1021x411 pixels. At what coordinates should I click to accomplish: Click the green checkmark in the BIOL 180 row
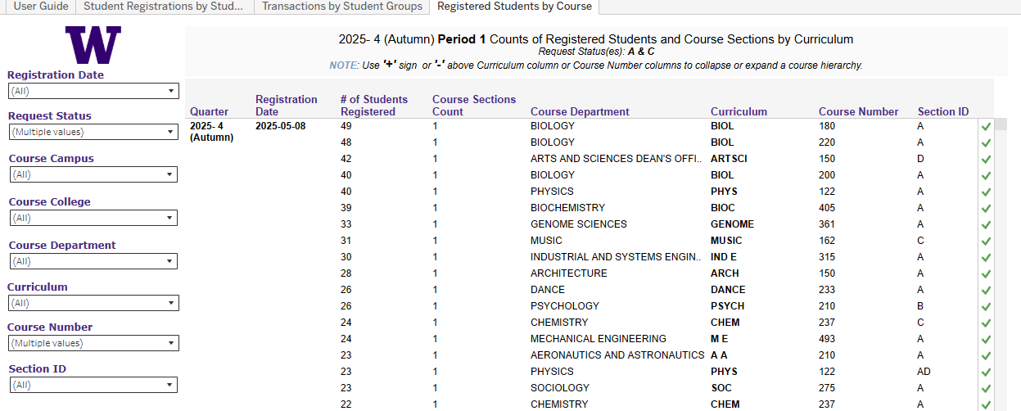click(x=986, y=126)
